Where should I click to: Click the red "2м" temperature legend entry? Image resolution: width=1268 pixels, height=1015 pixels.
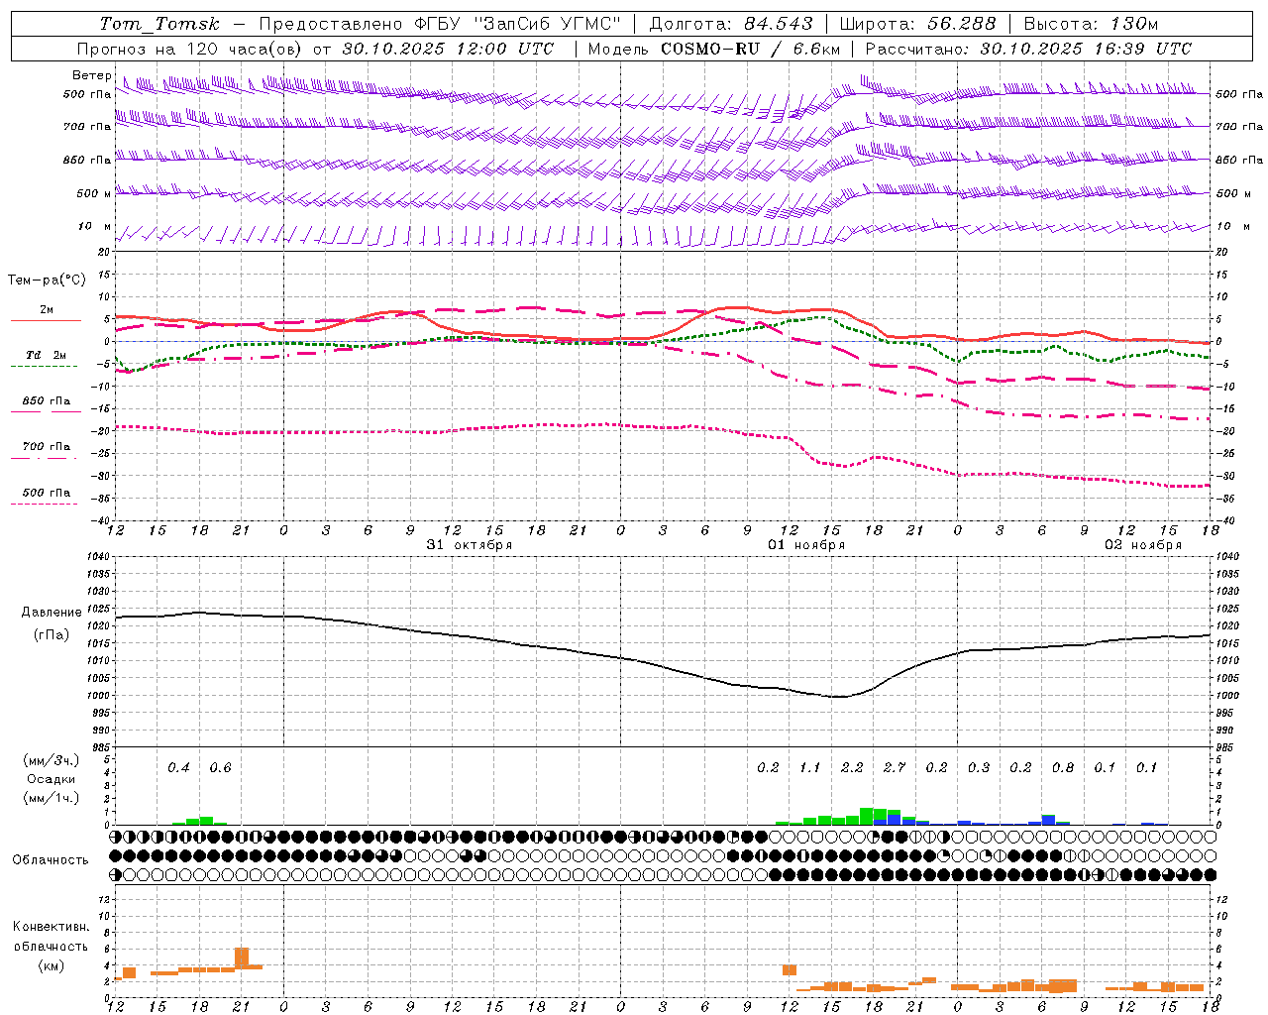[x=47, y=309]
